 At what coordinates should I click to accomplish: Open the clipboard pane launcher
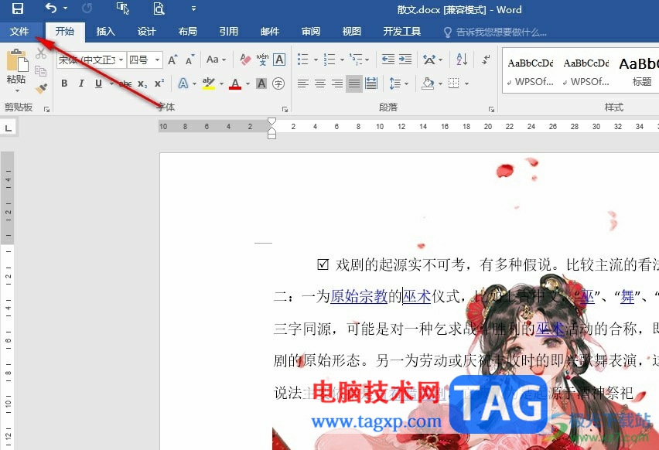click(46, 109)
